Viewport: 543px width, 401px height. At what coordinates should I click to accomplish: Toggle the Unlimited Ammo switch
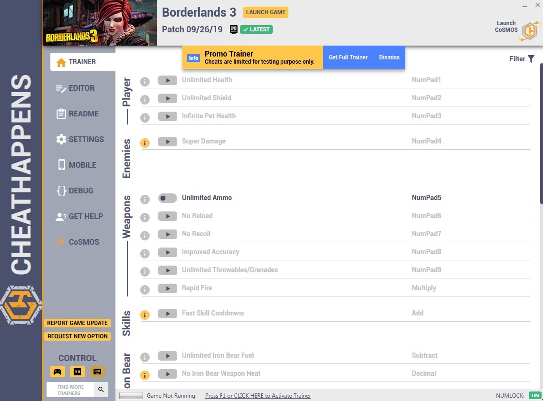(168, 198)
